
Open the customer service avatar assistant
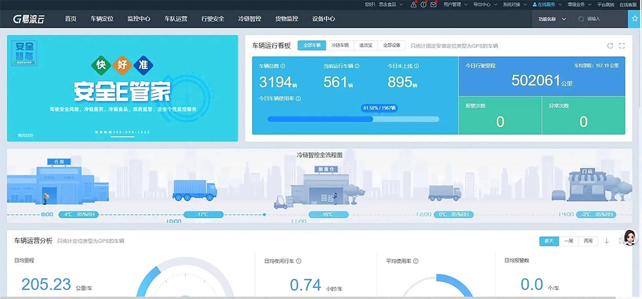(630, 237)
